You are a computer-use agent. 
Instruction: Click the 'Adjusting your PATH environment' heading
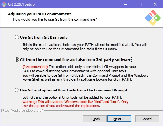point(40,14)
